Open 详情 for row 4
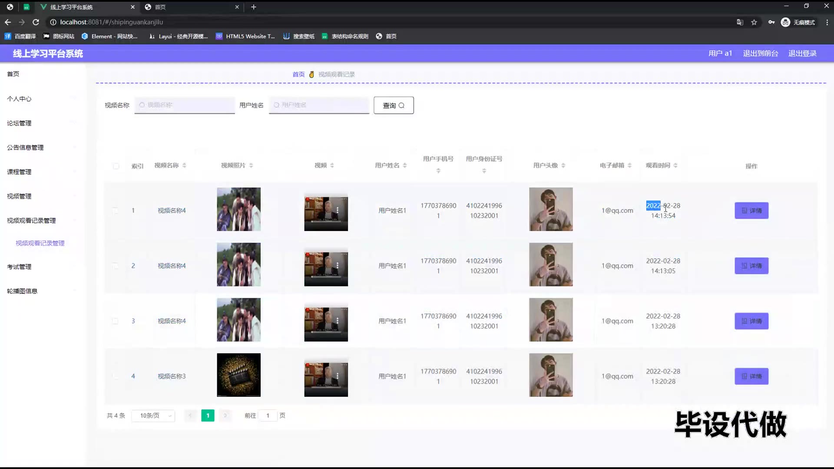Viewport: 834px width, 469px height. coord(751,376)
